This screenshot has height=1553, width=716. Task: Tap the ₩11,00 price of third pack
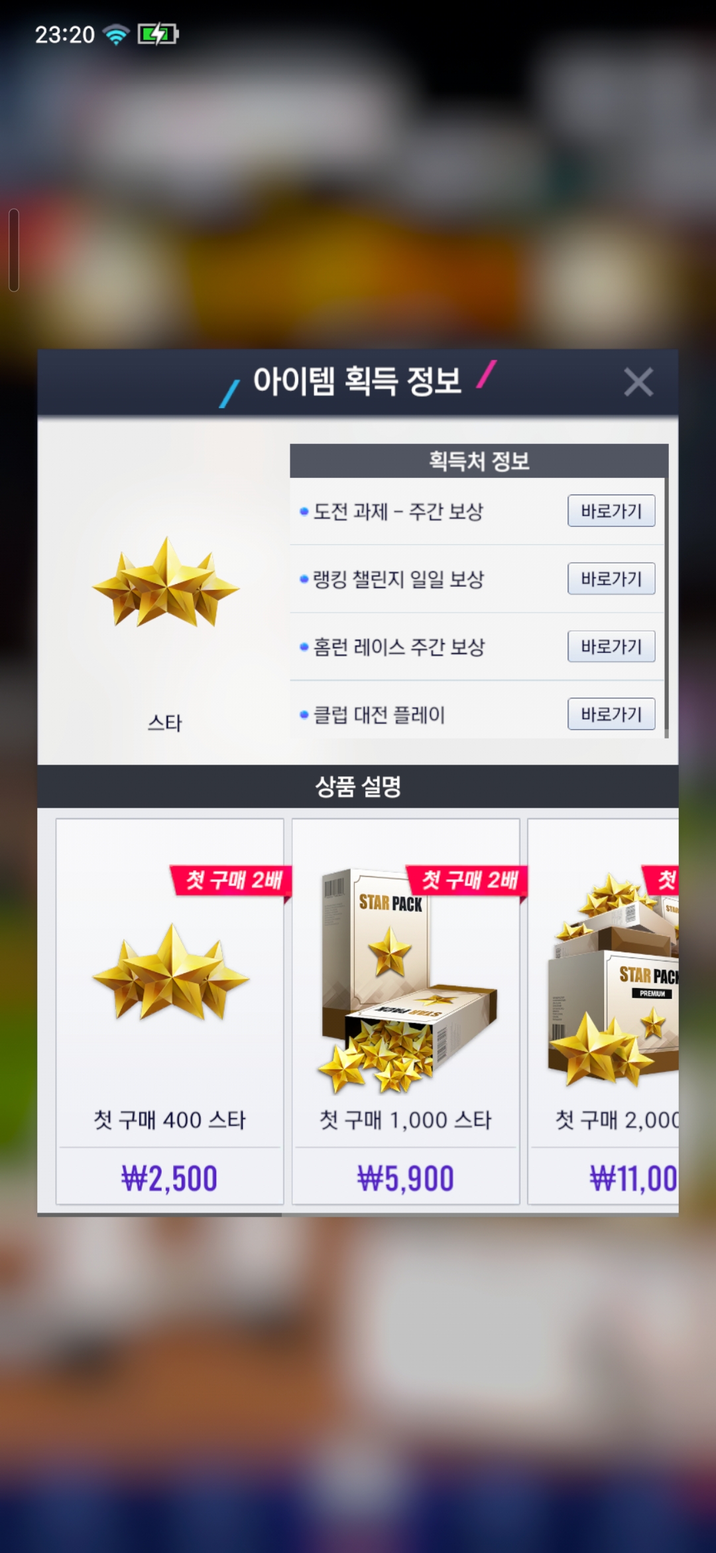[x=633, y=1178]
